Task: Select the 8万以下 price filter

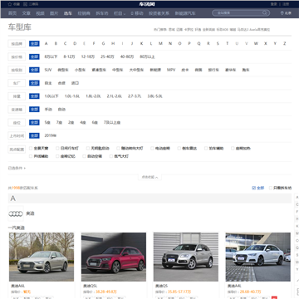Action: (51, 56)
